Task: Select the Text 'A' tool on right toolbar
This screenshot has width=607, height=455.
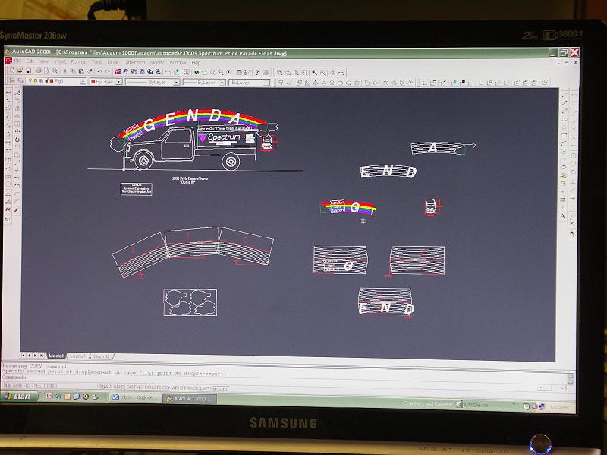Action: (562, 216)
